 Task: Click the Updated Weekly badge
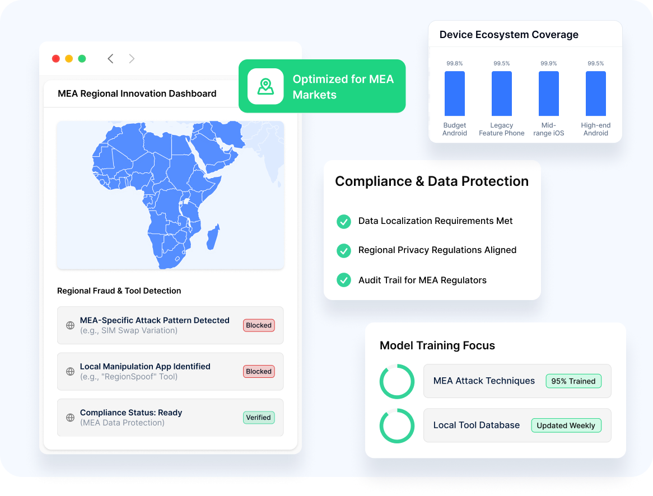(x=566, y=425)
